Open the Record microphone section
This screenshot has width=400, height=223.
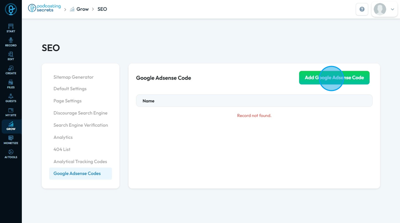click(x=11, y=42)
